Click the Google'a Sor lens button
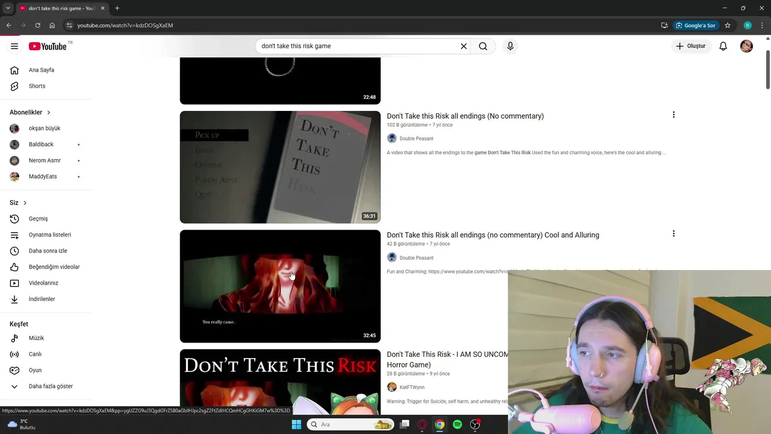The image size is (771, 434). (696, 25)
